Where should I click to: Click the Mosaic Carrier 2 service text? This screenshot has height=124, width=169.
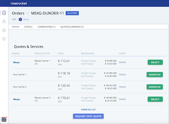[42, 98]
